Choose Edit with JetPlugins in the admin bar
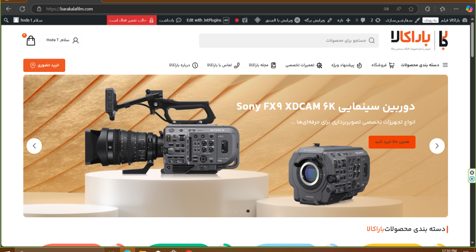This screenshot has width=476, height=252. click(208, 20)
